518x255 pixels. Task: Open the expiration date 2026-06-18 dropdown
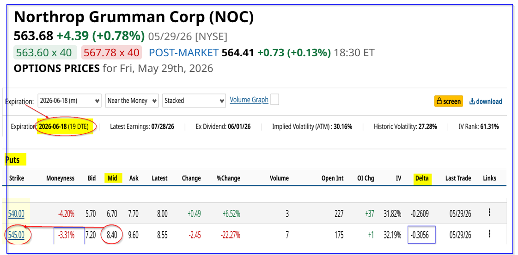click(69, 101)
